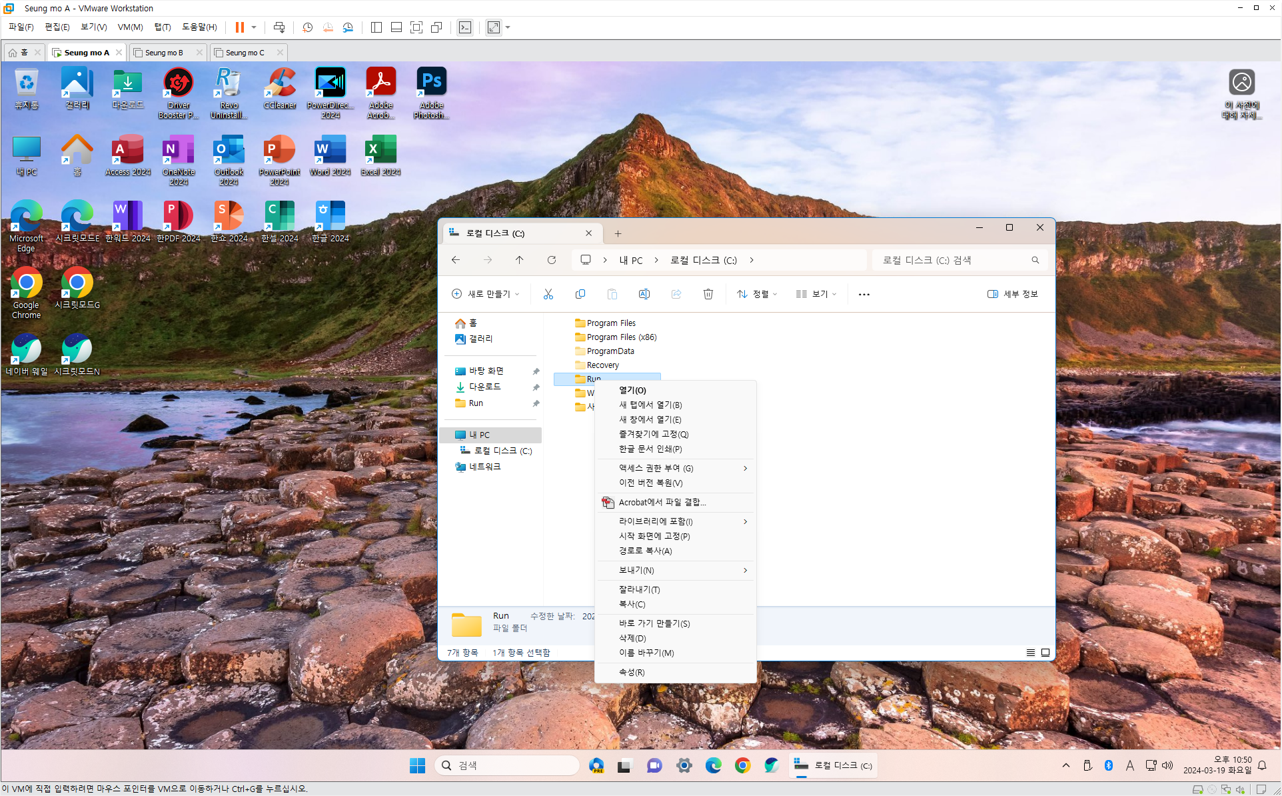Expand the 정렬 sort dropdown
This screenshot has width=1282, height=796.
(x=757, y=294)
